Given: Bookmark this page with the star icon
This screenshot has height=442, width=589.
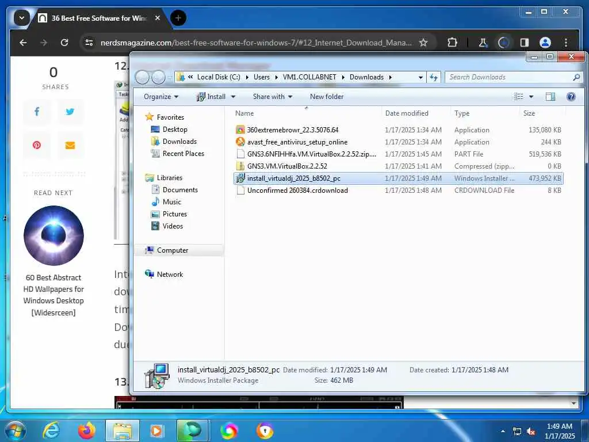Looking at the screenshot, I should tap(423, 43).
